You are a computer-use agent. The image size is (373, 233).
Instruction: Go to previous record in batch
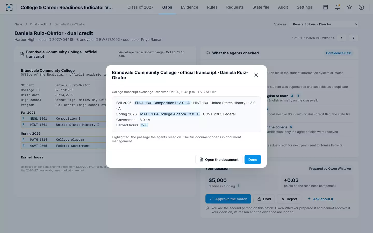click(x=342, y=38)
